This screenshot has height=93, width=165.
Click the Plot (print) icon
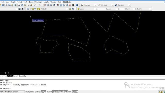tap(6, 5)
